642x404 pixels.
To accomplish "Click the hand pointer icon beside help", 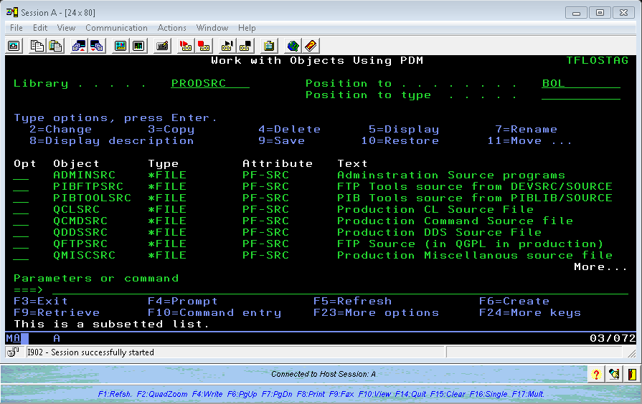I will click(614, 374).
